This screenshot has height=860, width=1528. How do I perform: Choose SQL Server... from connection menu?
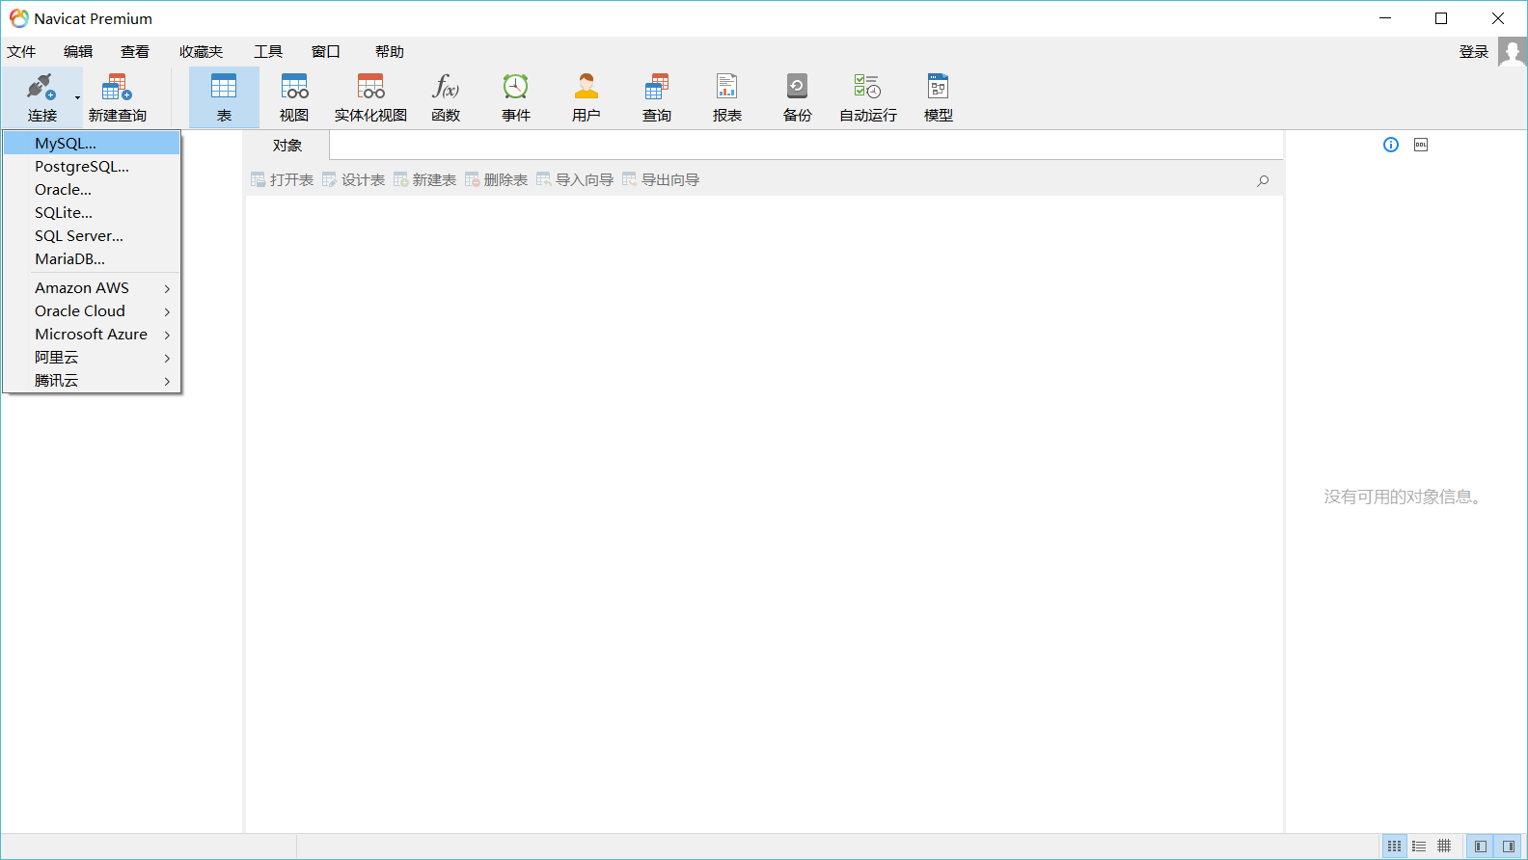[x=92, y=235]
